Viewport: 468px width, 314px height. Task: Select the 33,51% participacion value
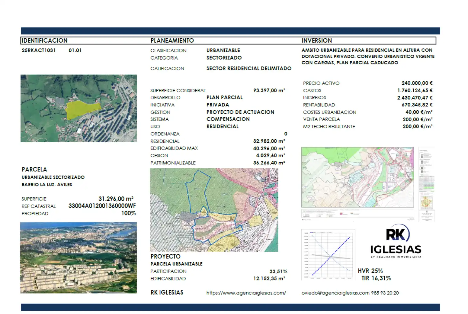pos(278,271)
